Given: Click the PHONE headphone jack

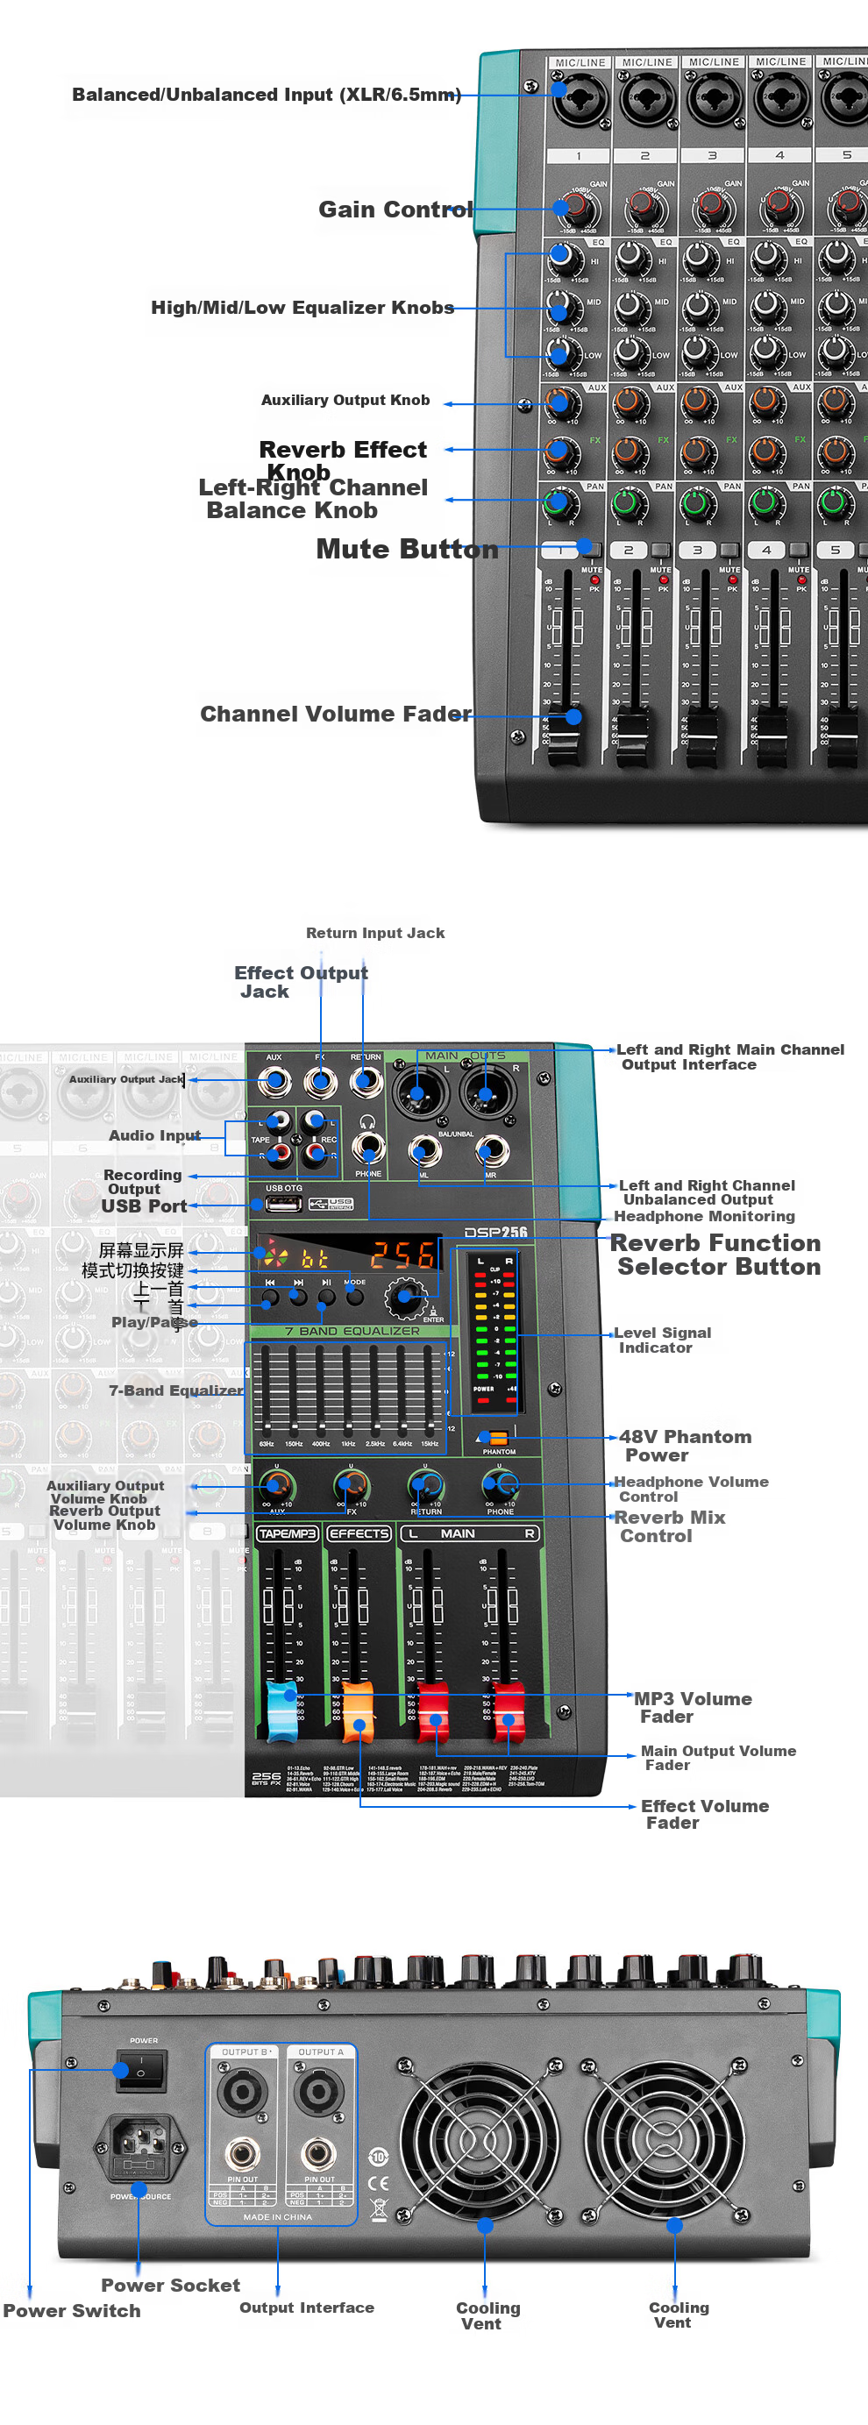Looking at the screenshot, I should pyautogui.click(x=368, y=1149).
